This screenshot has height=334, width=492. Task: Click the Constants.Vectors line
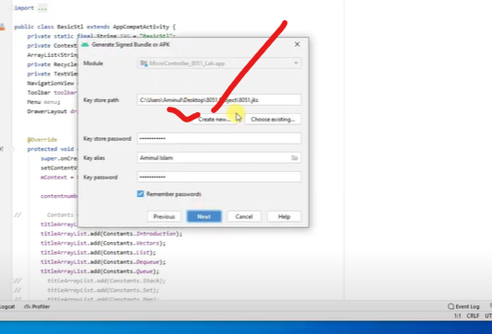point(103,243)
